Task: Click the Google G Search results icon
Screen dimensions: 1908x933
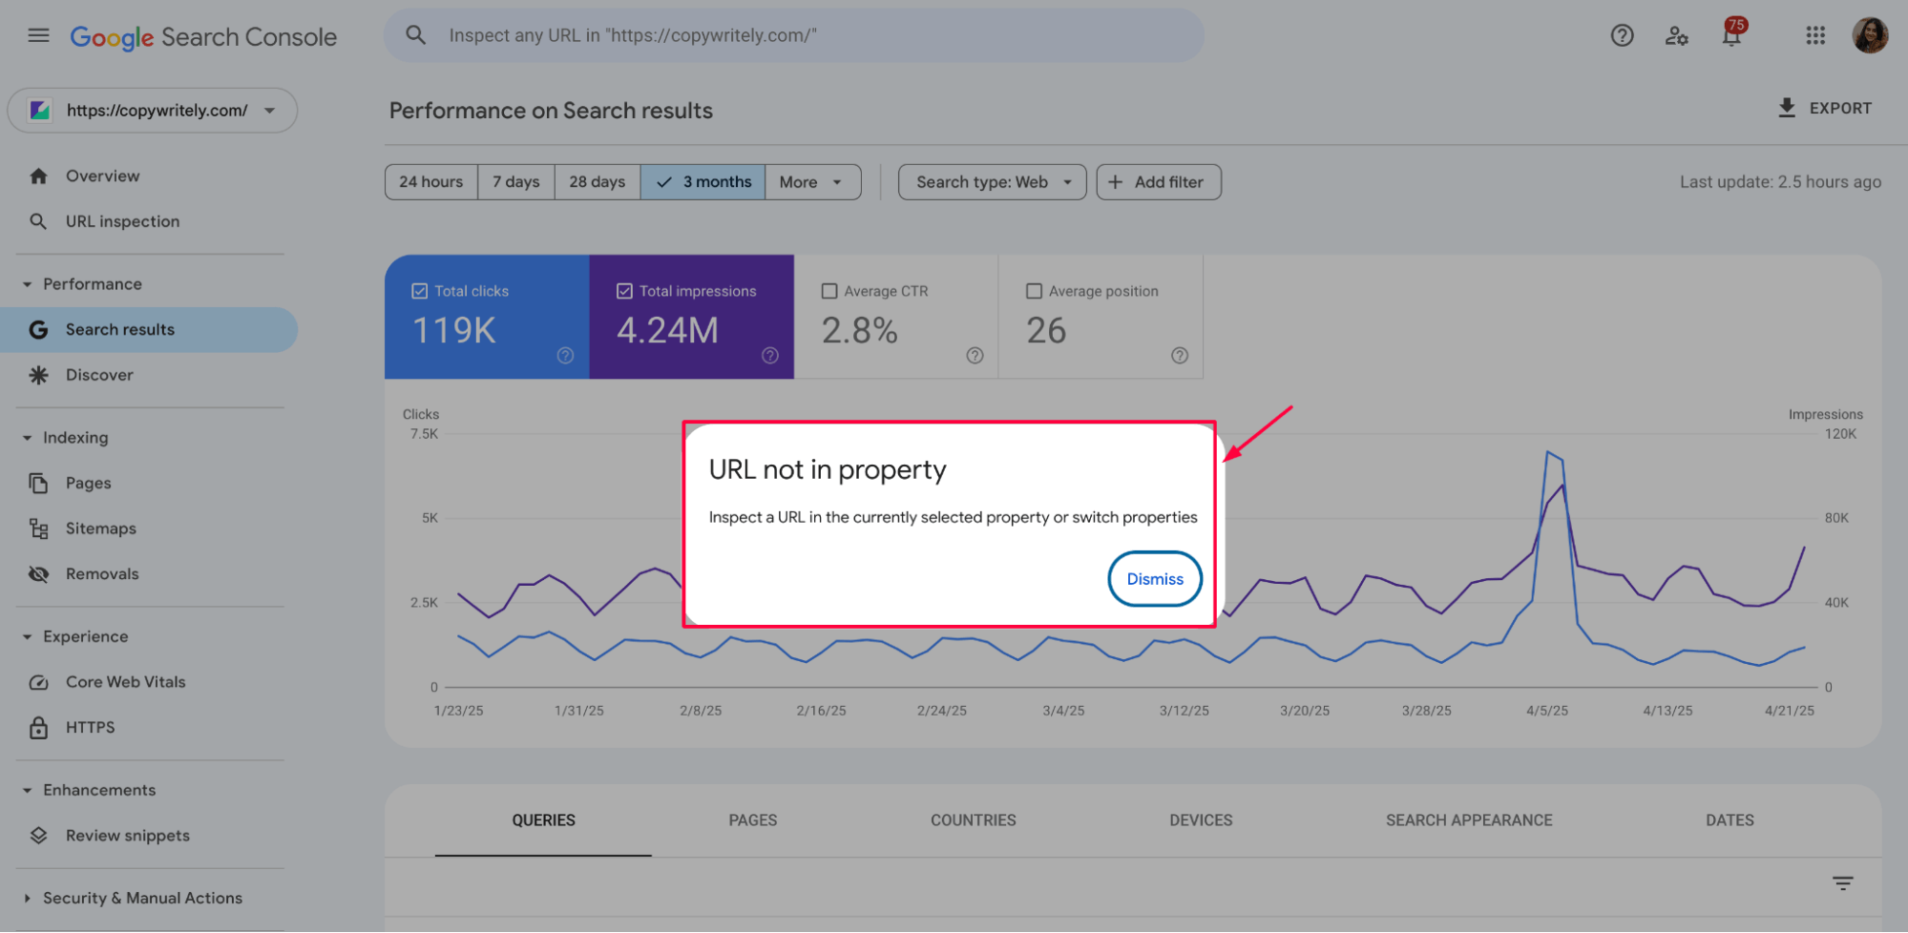Action: (x=38, y=329)
